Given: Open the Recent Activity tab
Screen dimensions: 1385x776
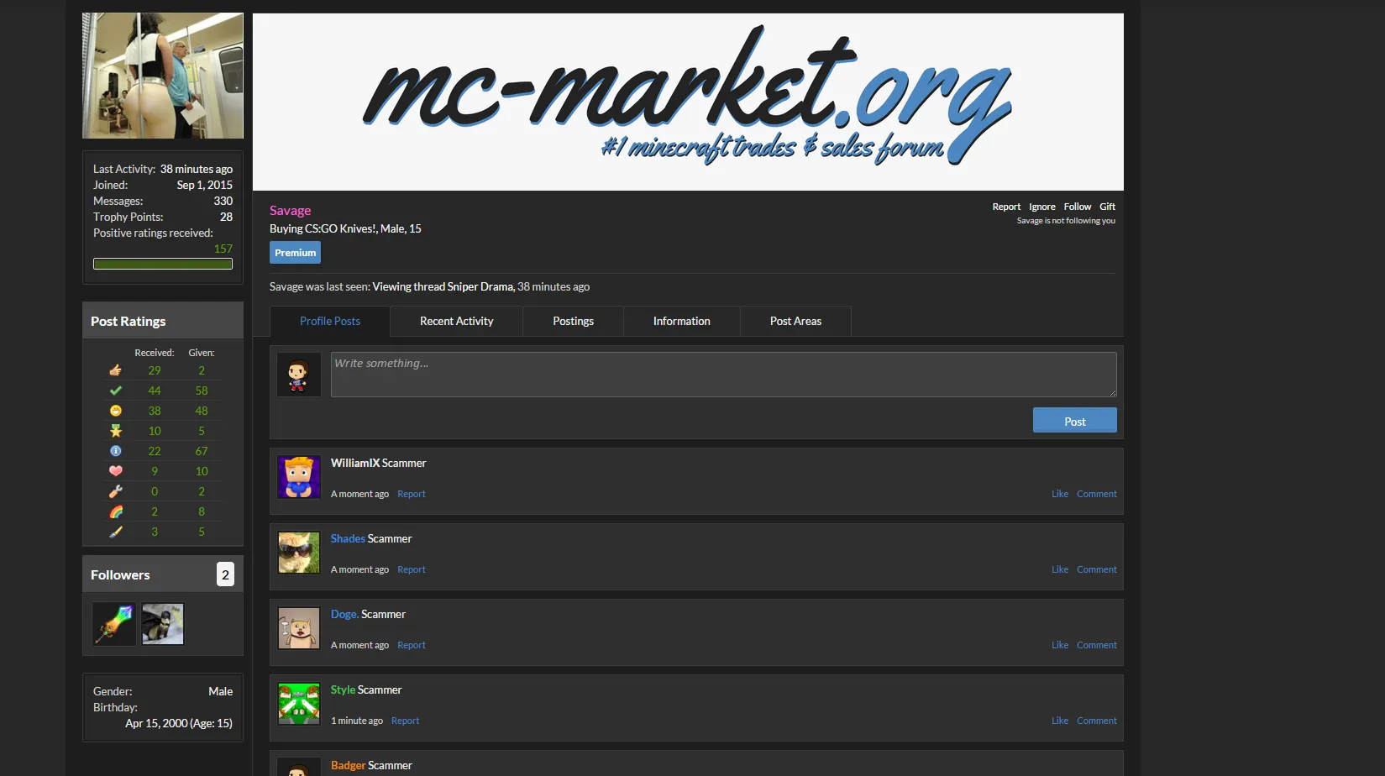Looking at the screenshot, I should tap(456, 322).
